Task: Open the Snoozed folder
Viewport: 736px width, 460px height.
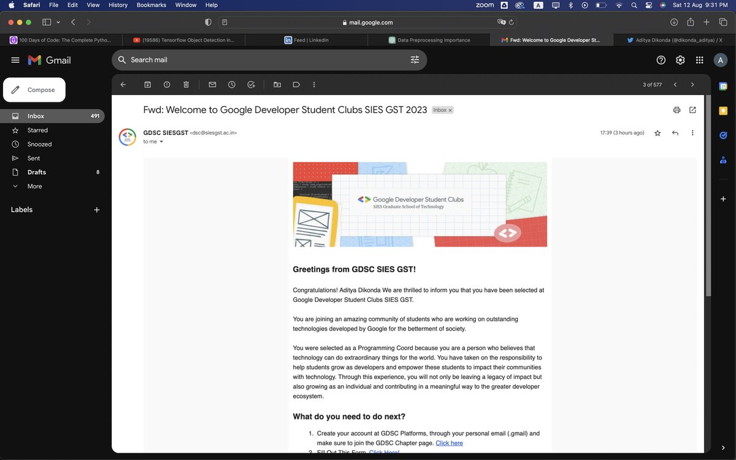Action: tap(52, 144)
